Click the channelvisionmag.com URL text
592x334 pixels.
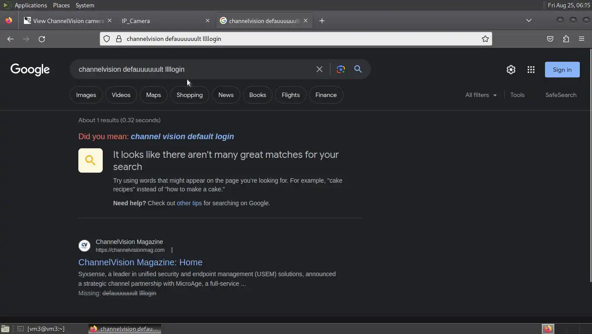[x=130, y=250]
